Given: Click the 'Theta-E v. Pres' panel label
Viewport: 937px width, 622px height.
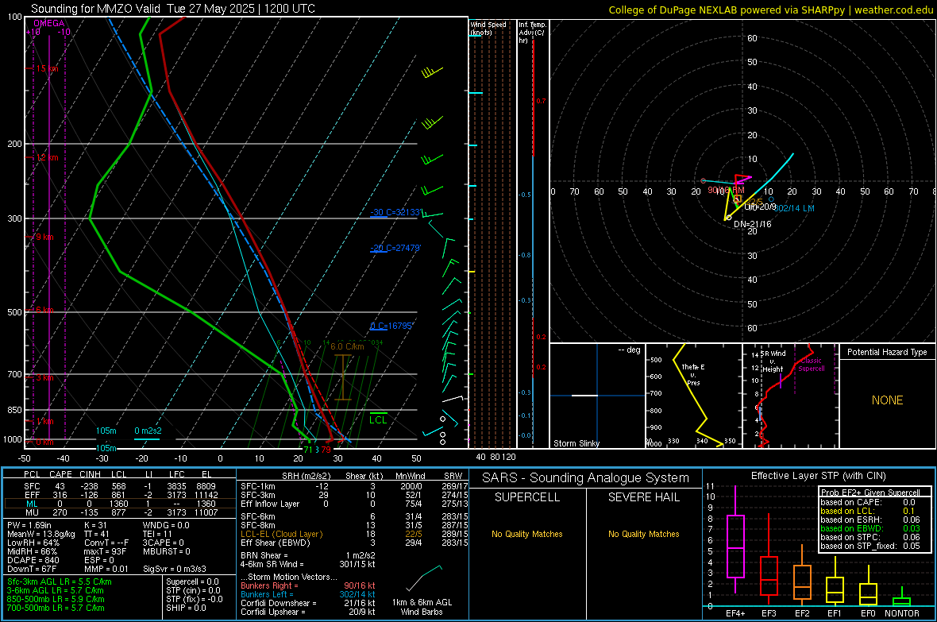Looking at the screenshot, I should click(x=692, y=374).
